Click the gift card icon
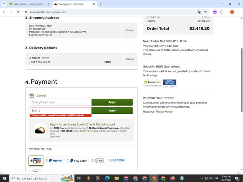The height and width of the screenshot is (182, 243). [32, 96]
